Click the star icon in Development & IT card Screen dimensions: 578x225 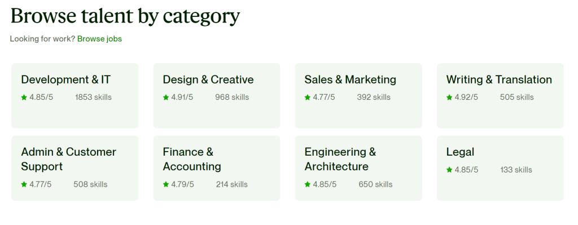24,98
